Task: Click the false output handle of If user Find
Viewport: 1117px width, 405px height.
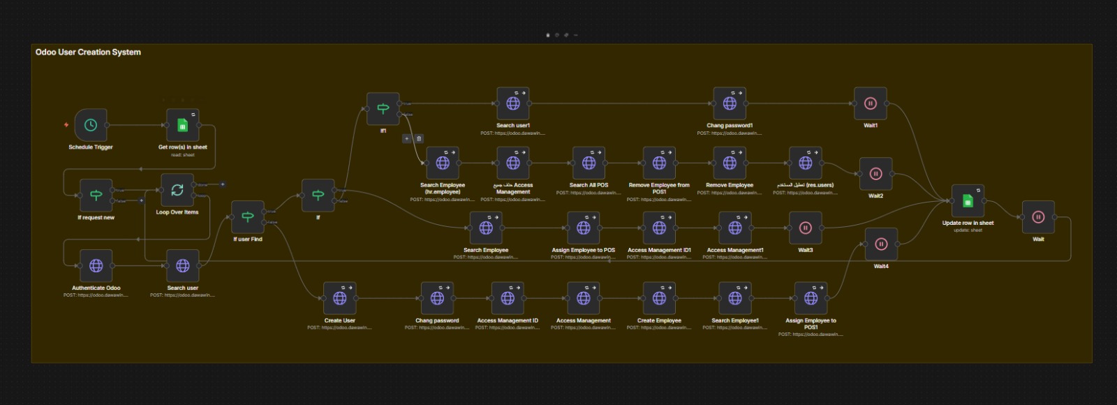Action: tap(265, 222)
